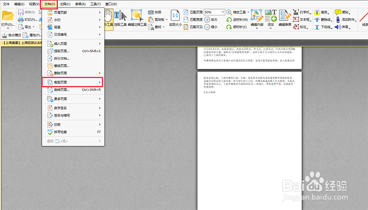Click the Fit Width (匹配宽度) icon
This screenshot has width=368, height=210.
(x=186, y=19)
